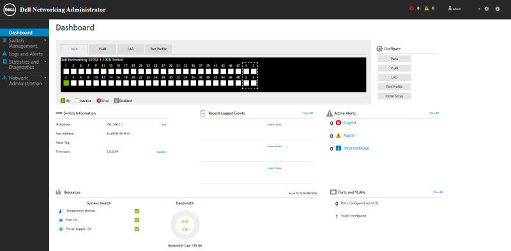Click the Power Supply plug icon
The image size is (511, 251).
[x=61, y=229]
